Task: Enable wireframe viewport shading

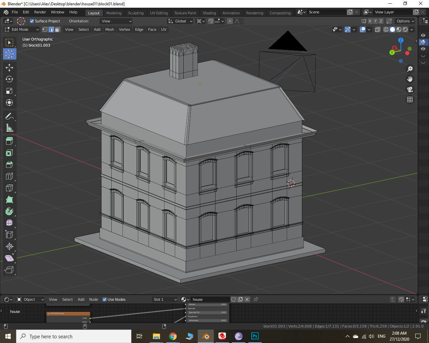Action: pyautogui.click(x=386, y=29)
